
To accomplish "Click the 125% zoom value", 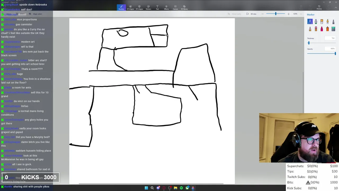I will (x=295, y=14).
